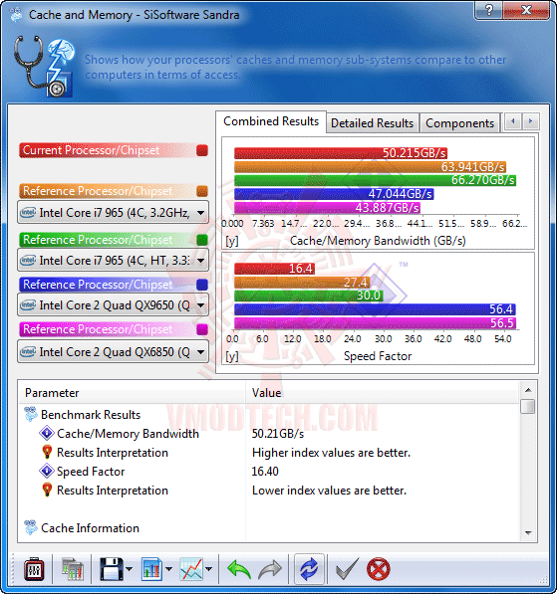Switch to the Components tab
557x594 pixels.
[x=460, y=123]
